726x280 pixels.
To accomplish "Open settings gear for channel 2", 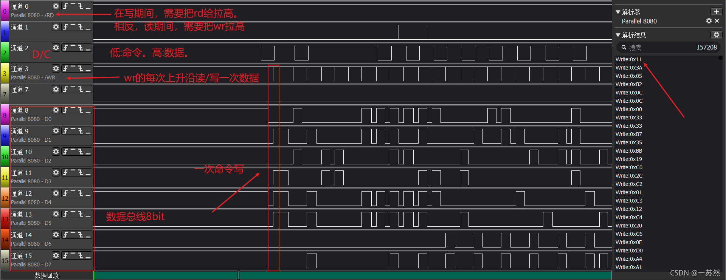I will coord(56,48).
